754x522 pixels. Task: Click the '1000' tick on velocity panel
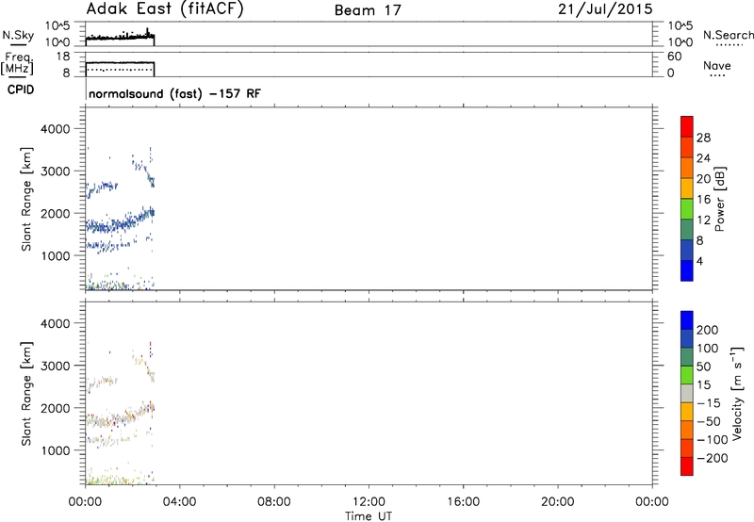coord(56,450)
